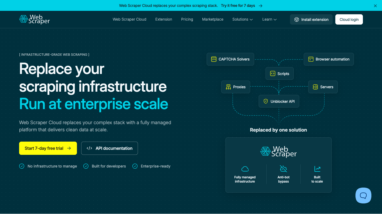Open the chat support widget
Screen dimensions: 382x214
(x=363, y=196)
